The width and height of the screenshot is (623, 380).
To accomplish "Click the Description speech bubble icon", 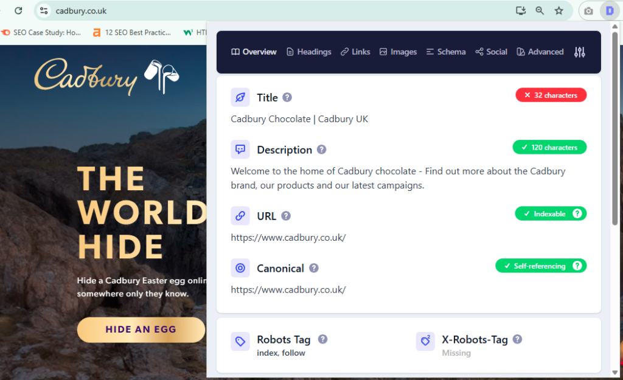I will (240, 150).
